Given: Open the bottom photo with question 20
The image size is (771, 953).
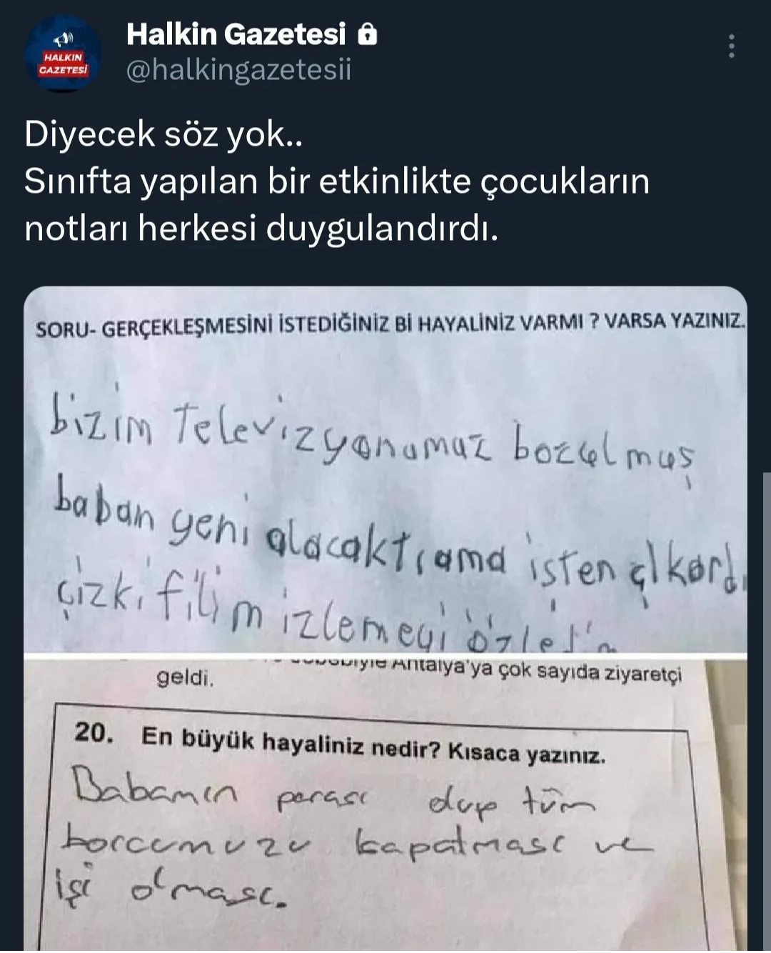Looking at the screenshot, I should pos(385,805).
